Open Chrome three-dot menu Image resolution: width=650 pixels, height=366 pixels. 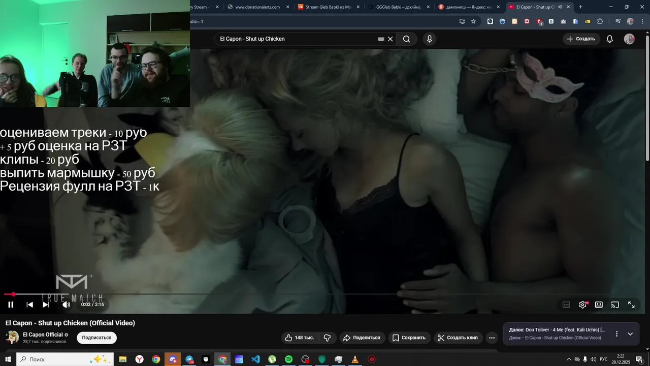pyautogui.click(x=641, y=21)
